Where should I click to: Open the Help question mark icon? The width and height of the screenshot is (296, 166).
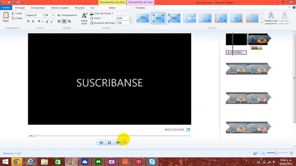pos(294,7)
